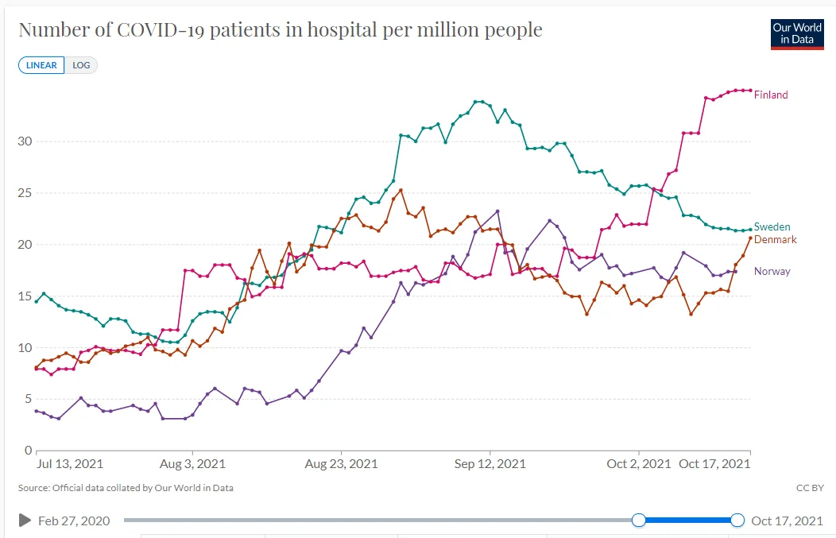This screenshot has width=836, height=538.
Task: Click the Finland series label
Action: (771, 95)
